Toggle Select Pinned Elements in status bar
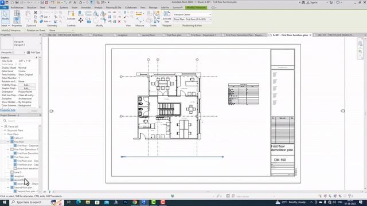Screen dimensions: 367x206 coord(330,196)
